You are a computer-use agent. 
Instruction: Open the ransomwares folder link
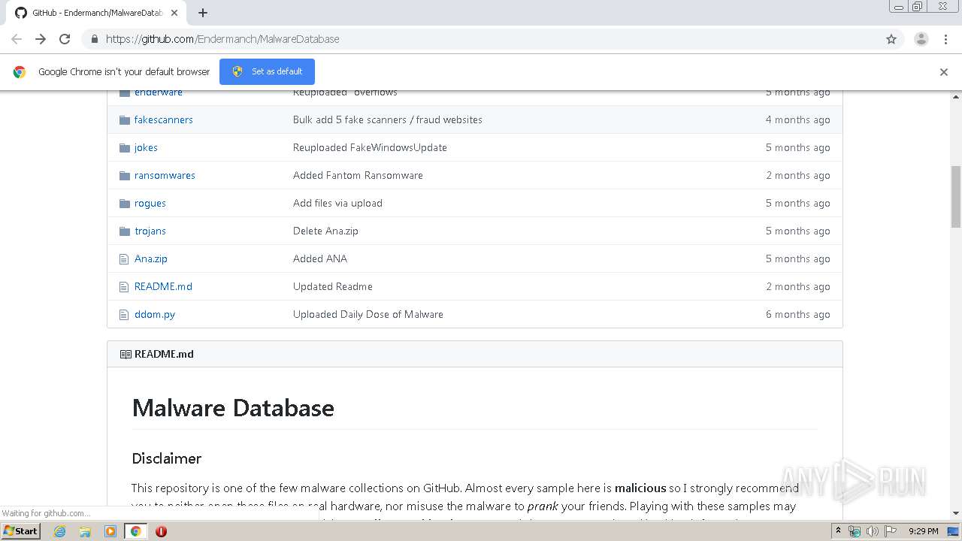click(165, 175)
